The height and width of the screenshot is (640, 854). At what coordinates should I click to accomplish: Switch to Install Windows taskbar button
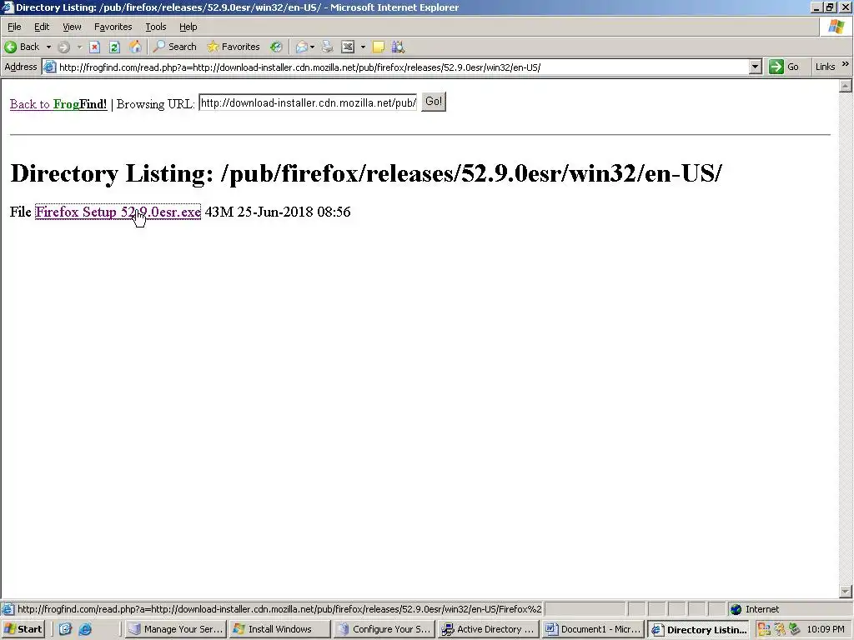[280, 629]
